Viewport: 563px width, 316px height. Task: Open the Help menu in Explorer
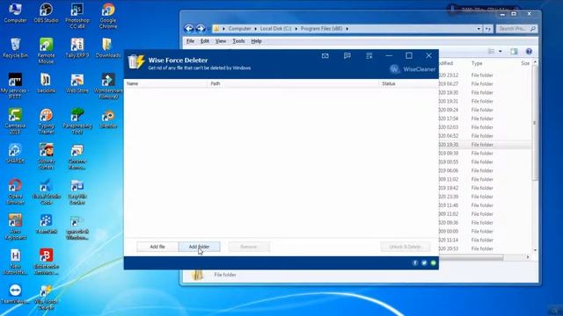point(256,41)
